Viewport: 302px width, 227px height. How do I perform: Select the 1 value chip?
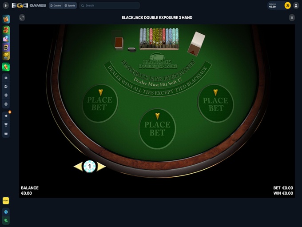(90, 167)
